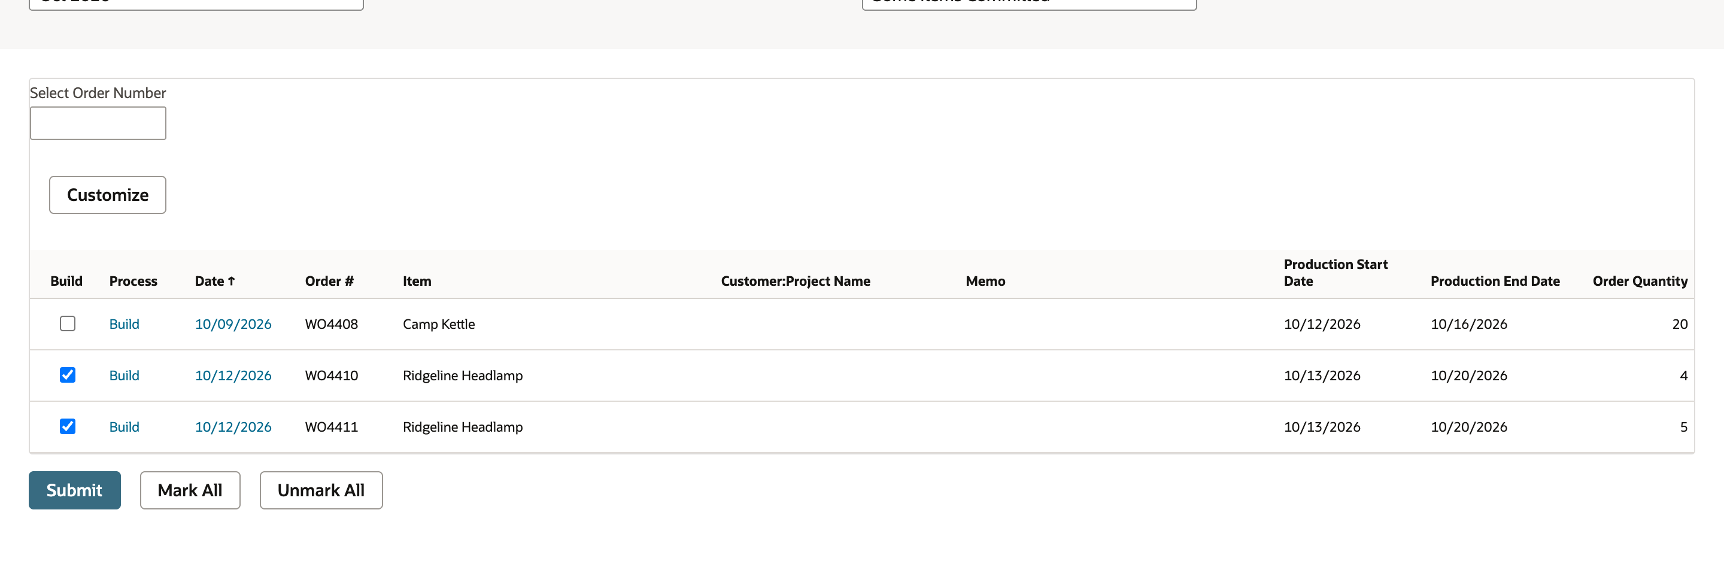Select Ridgeline Headlamp in WO4411 row
Image resolution: width=1724 pixels, height=580 pixels.
463,427
